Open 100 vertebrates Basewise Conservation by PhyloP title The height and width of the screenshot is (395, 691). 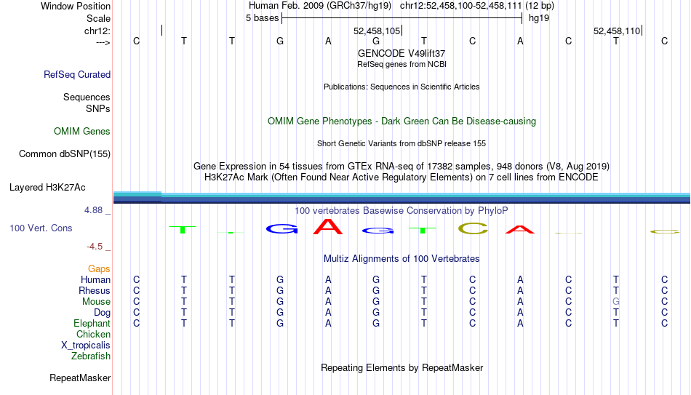point(402,211)
